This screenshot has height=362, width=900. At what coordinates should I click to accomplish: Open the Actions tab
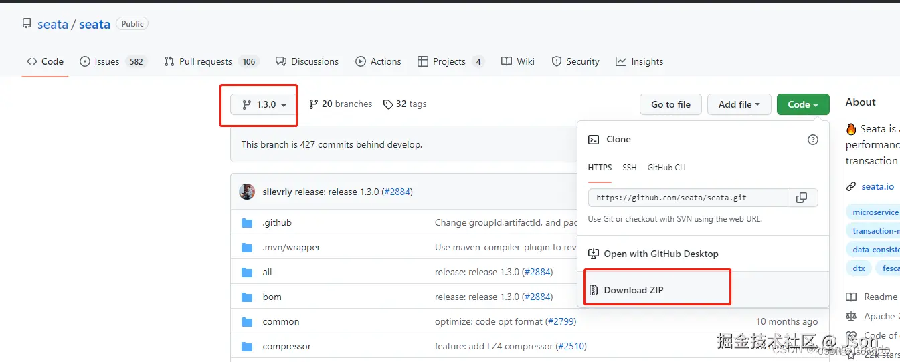coord(379,61)
